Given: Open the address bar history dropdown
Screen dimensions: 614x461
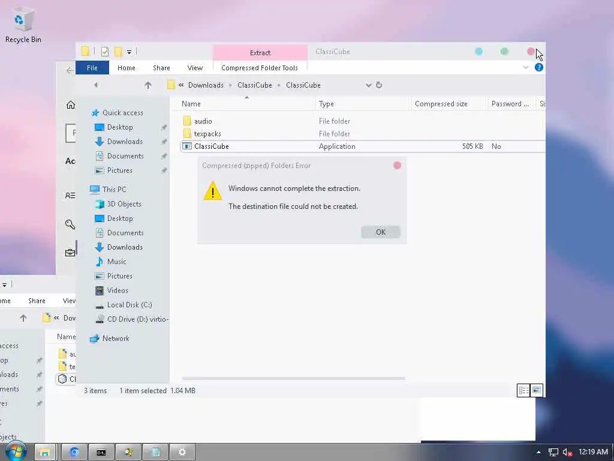Looking at the screenshot, I should point(369,85).
